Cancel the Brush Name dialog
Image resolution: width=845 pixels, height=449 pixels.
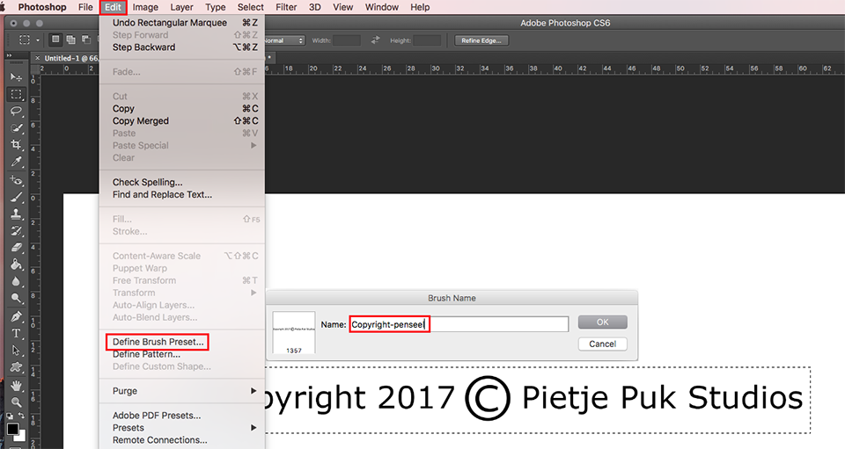[x=602, y=344]
